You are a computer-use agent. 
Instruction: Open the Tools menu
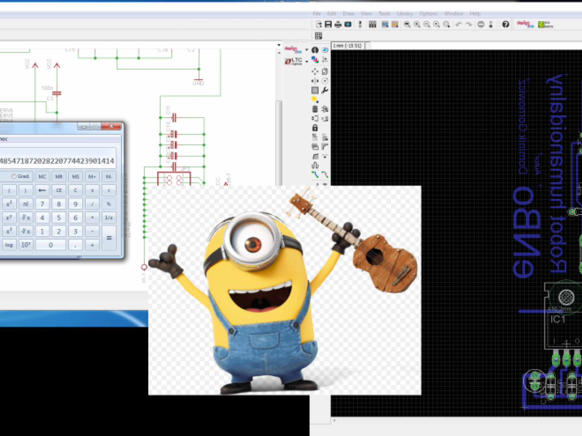click(x=384, y=13)
